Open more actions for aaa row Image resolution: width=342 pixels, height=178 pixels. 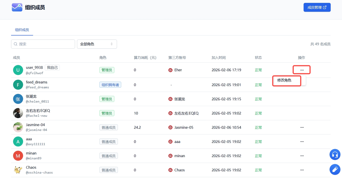point(302,142)
